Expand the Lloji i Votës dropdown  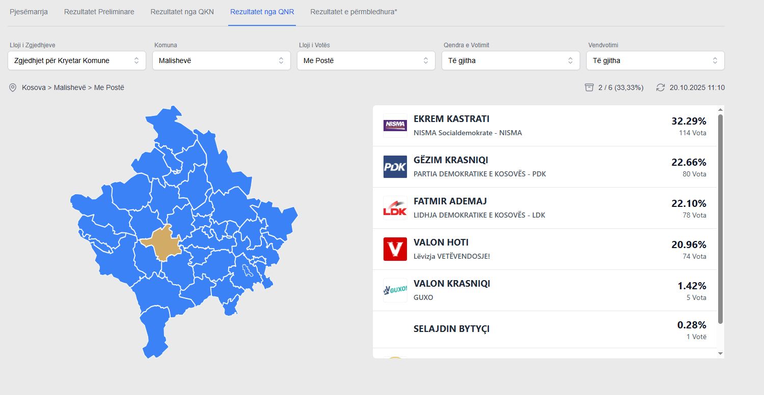[366, 60]
